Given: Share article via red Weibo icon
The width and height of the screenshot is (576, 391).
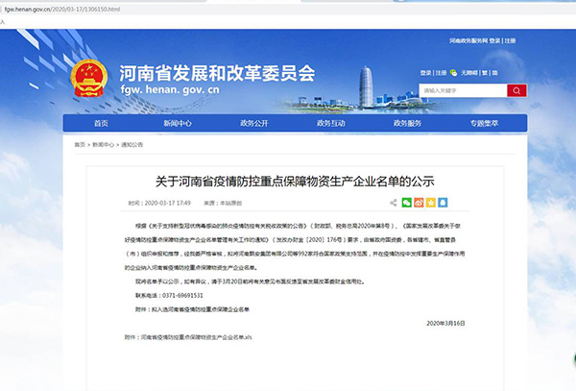Looking at the screenshot, I should pyautogui.click(x=419, y=203).
